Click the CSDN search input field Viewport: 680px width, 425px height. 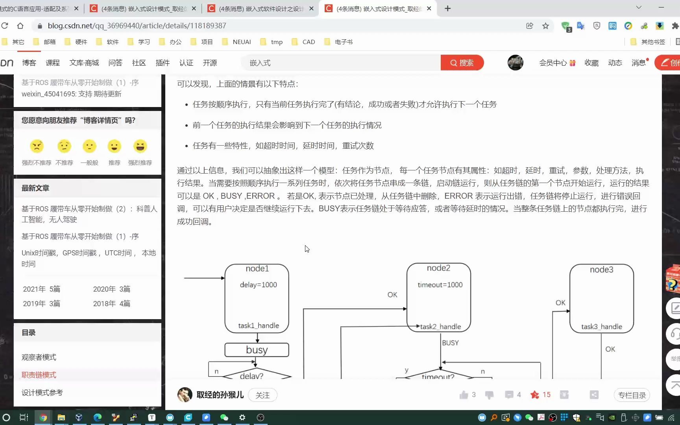[x=341, y=63]
